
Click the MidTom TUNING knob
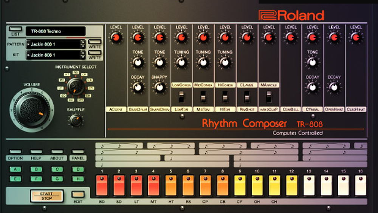tap(203, 62)
